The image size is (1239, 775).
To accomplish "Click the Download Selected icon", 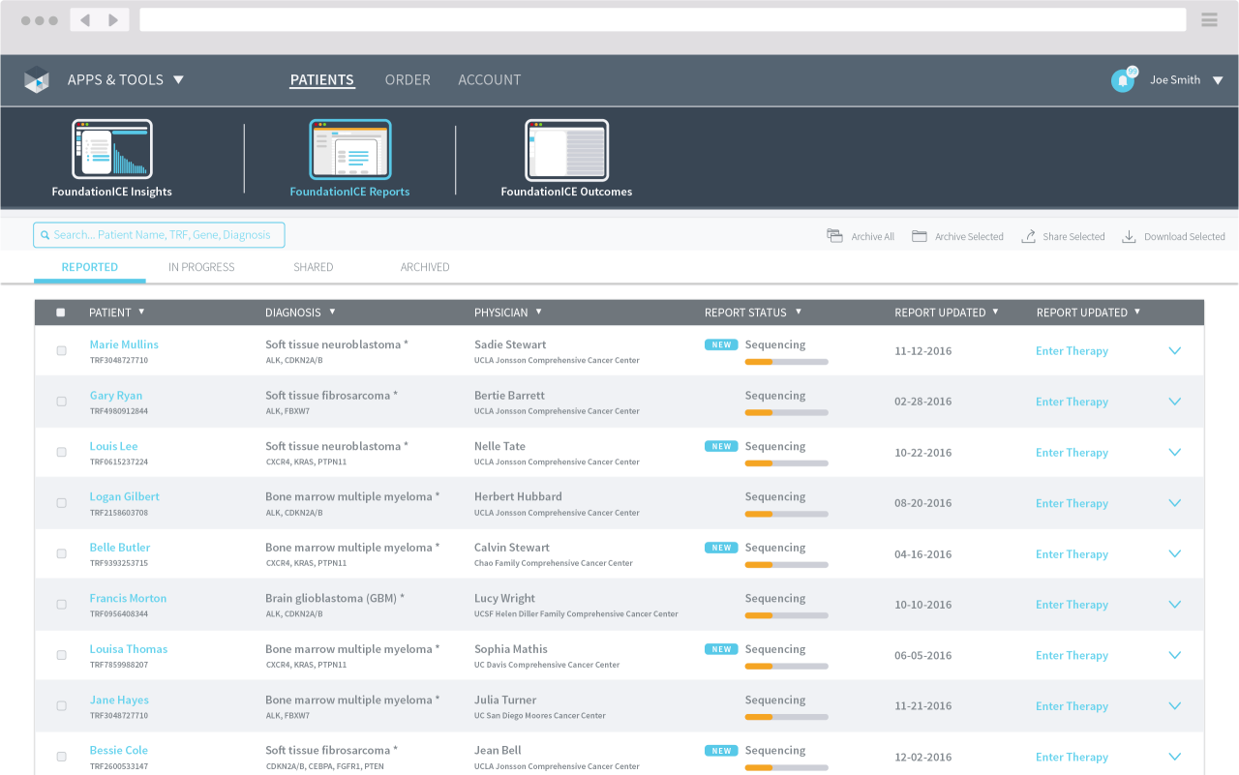I will coord(1129,236).
